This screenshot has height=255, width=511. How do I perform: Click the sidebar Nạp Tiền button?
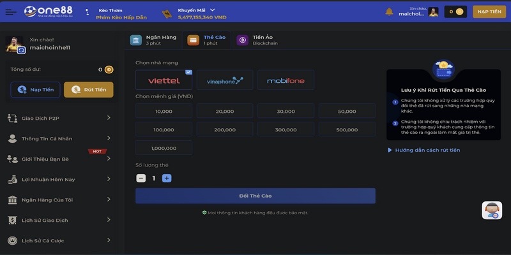[x=35, y=90]
